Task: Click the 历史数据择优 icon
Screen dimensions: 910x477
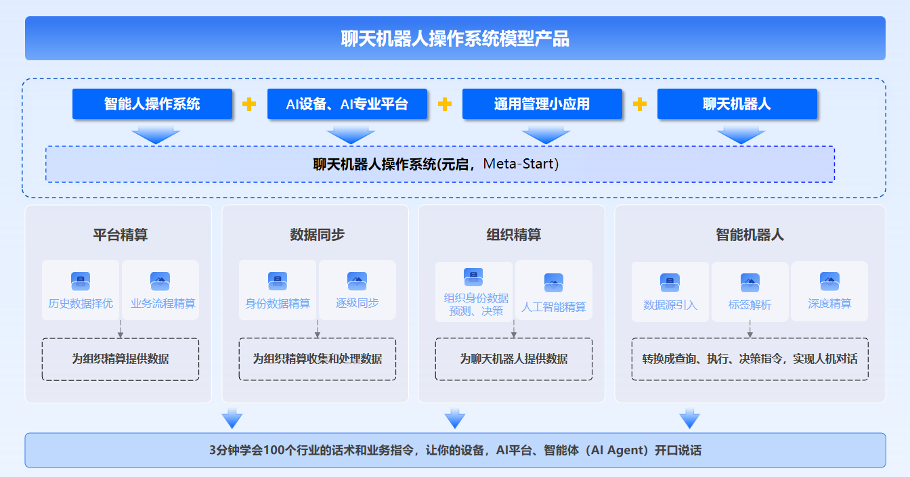Action: pyautogui.click(x=81, y=281)
